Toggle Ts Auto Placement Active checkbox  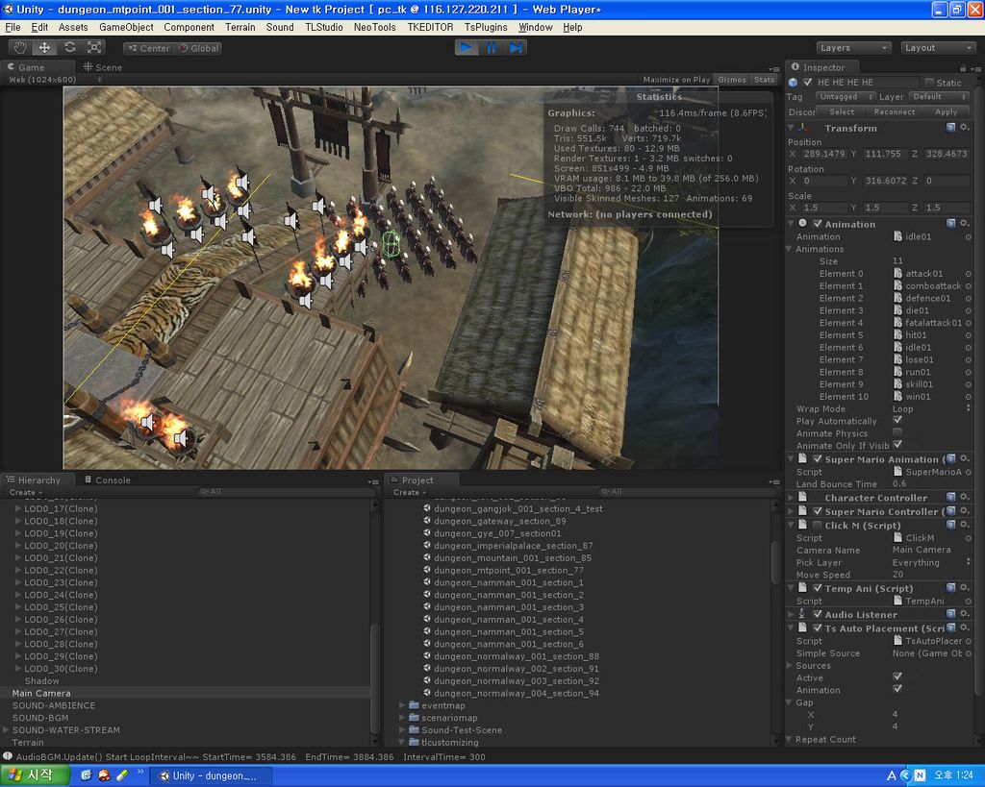click(x=897, y=676)
